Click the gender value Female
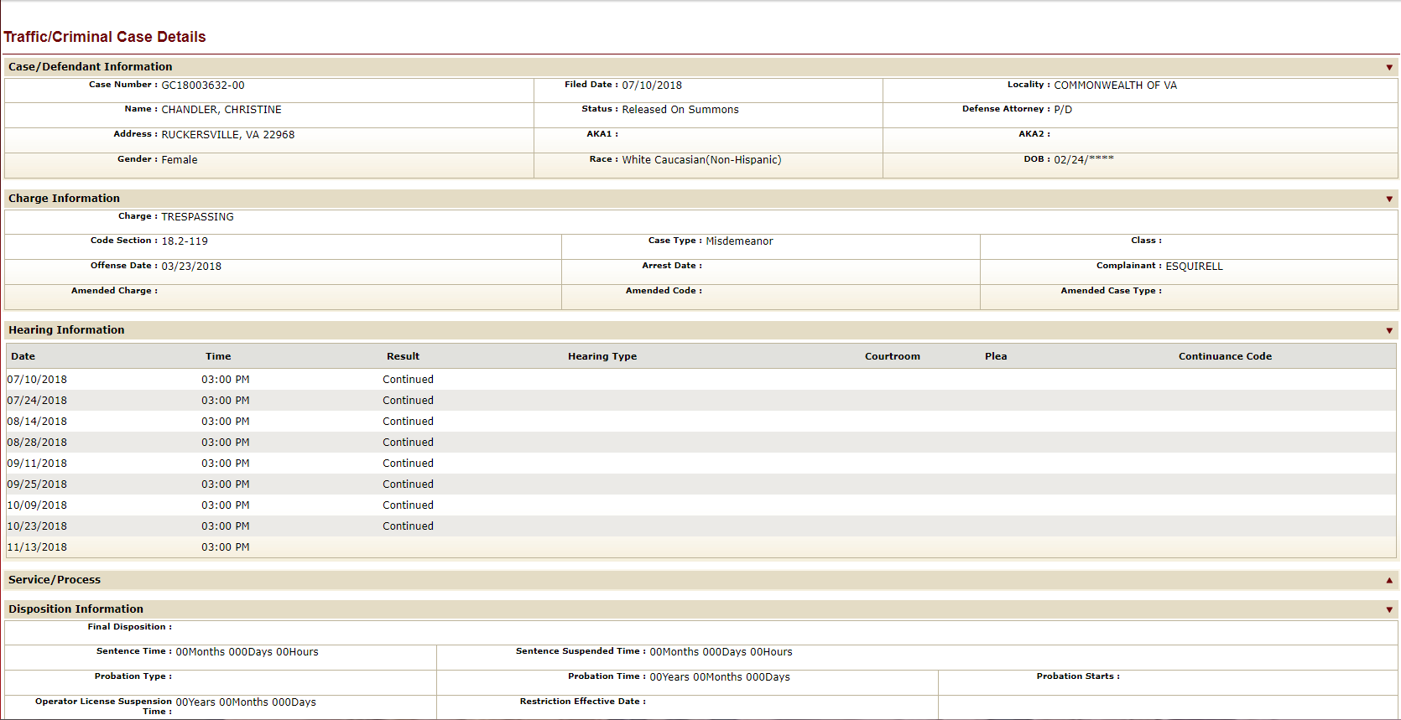 coord(180,160)
